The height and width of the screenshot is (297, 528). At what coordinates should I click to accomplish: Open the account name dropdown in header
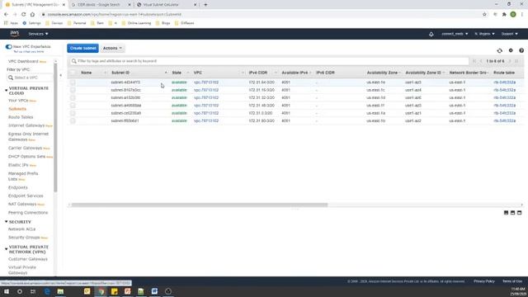455,34
